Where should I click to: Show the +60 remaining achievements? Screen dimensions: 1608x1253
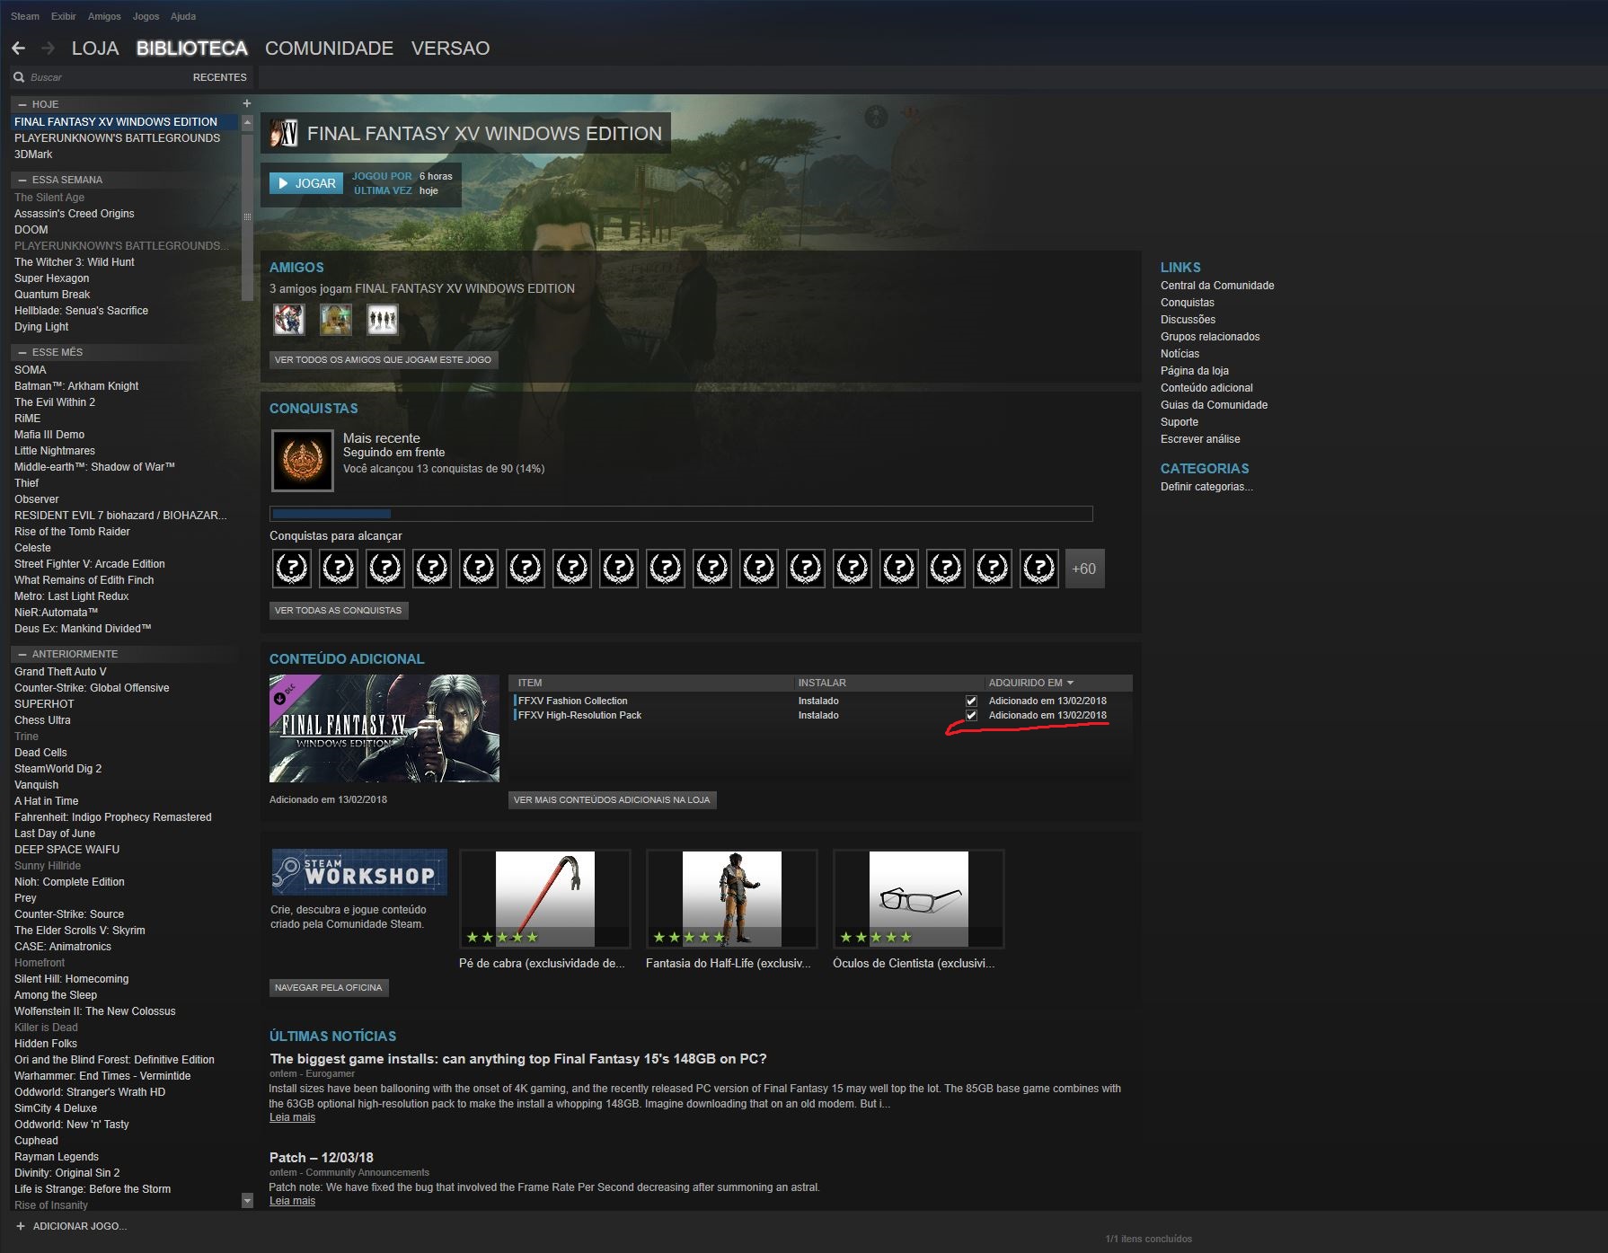1084,569
